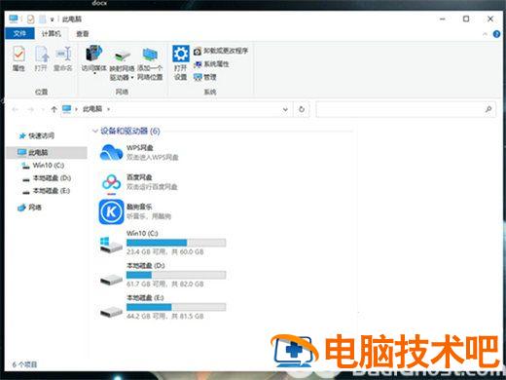This screenshot has width=506, height=380.
Task: Click Uninstall or change a program
Action: point(221,51)
